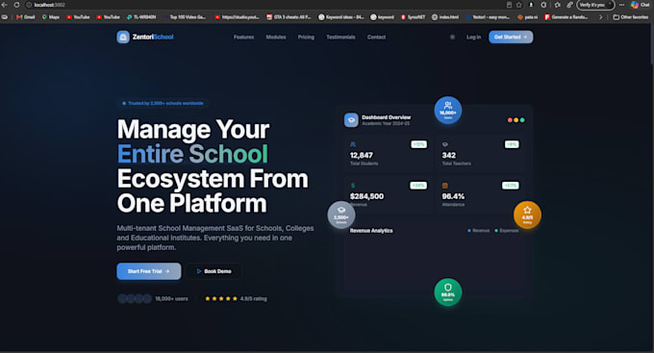Click the Expenses legend green dot
This screenshot has width=654, height=353.
tap(496, 230)
